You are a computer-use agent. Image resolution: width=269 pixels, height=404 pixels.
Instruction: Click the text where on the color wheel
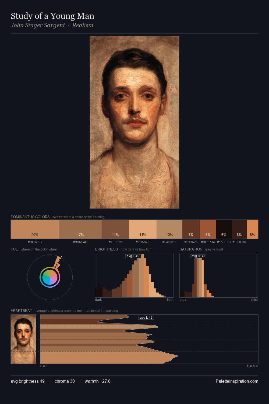pyautogui.click(x=39, y=249)
